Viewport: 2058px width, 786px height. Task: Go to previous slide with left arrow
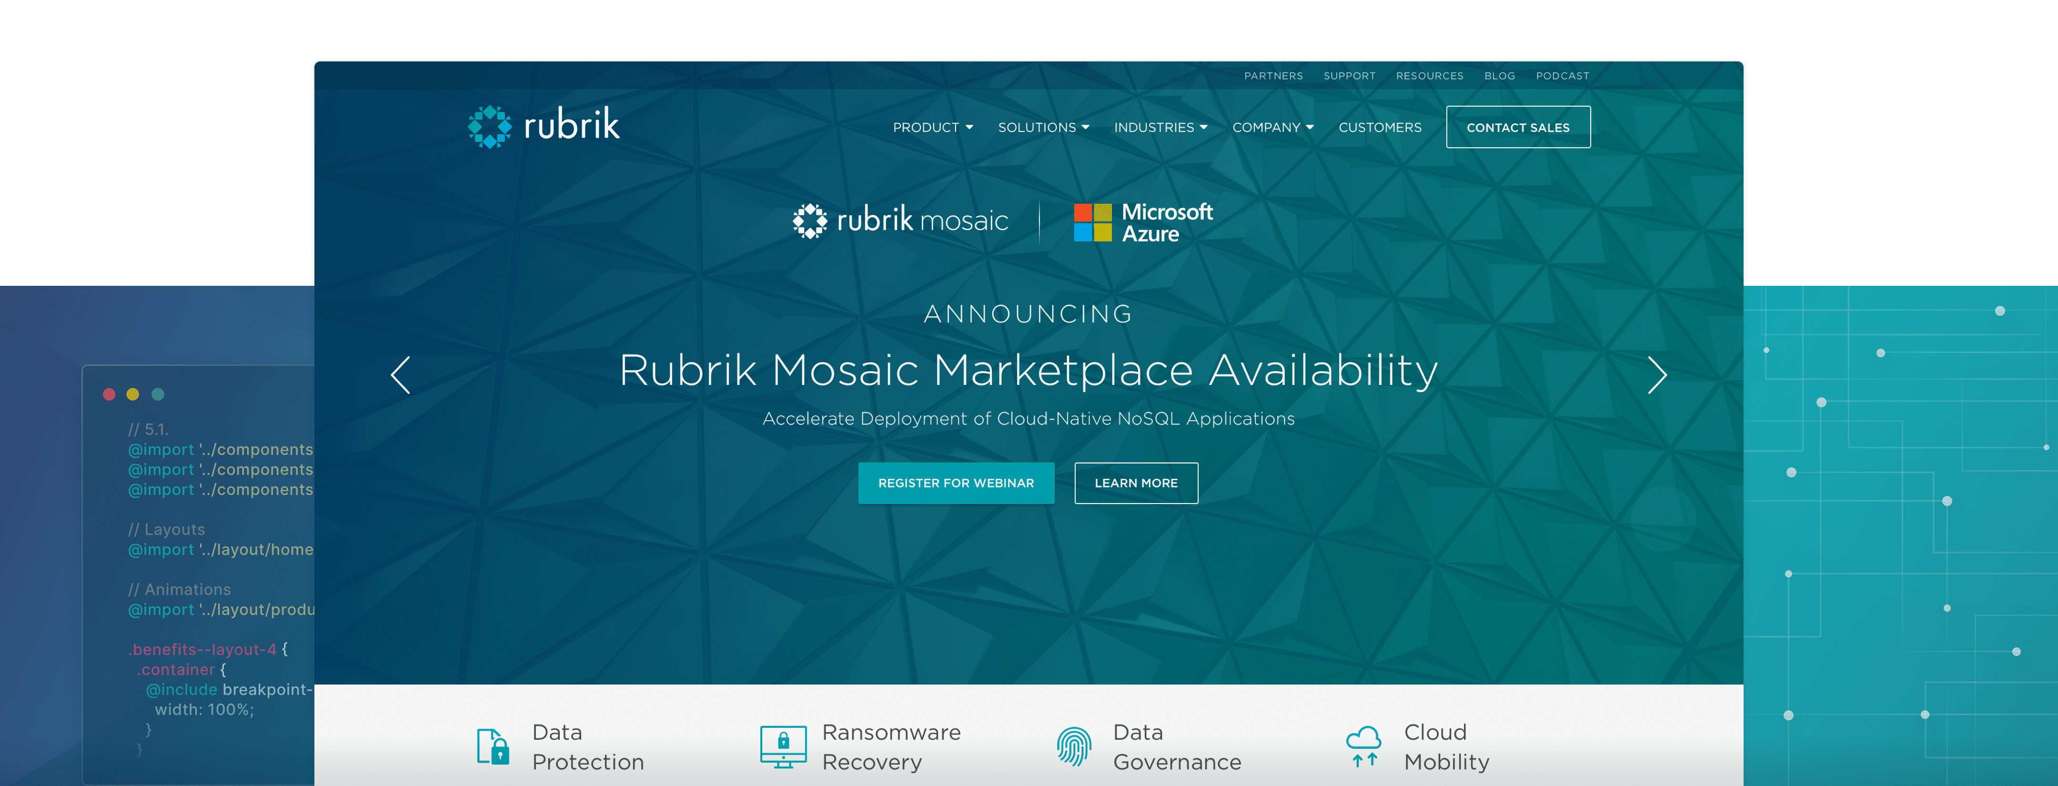pos(401,374)
